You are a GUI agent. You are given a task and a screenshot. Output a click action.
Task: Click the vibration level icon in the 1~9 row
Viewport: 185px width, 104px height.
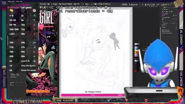coord(34,15)
